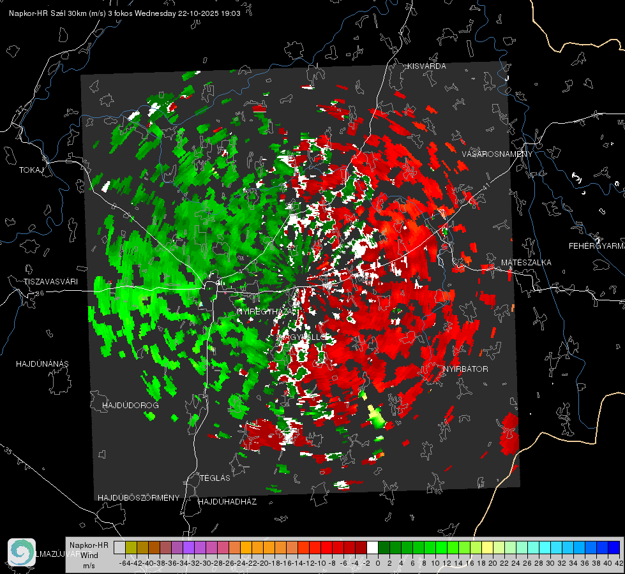Select the orange swatch between -24 and -22
Viewport: 625px width, 574px height.
pyautogui.click(x=246, y=547)
